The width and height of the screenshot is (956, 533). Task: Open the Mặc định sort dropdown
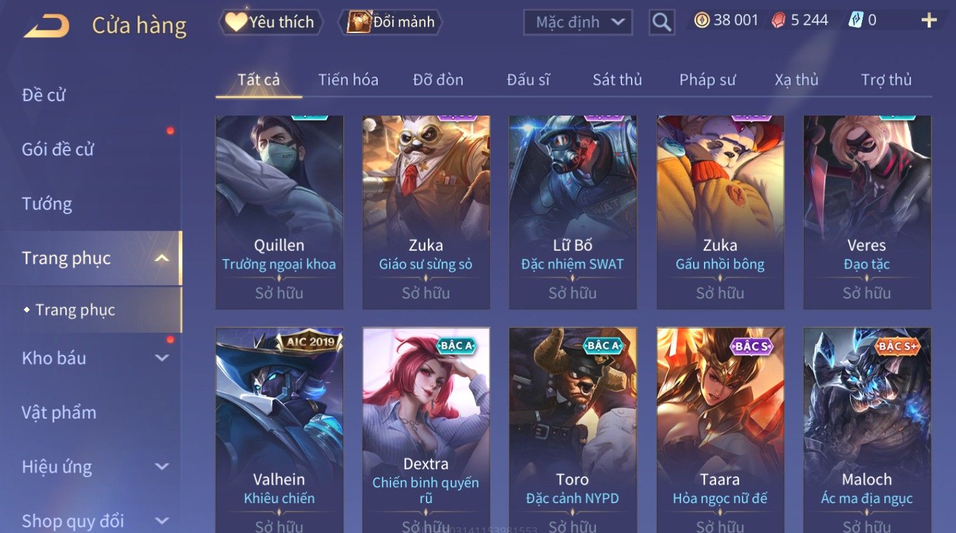(x=578, y=22)
